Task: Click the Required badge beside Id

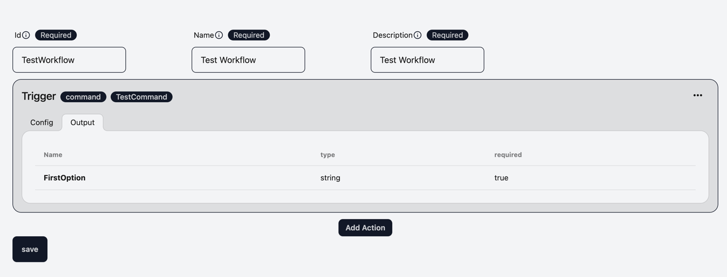Action: coord(56,35)
